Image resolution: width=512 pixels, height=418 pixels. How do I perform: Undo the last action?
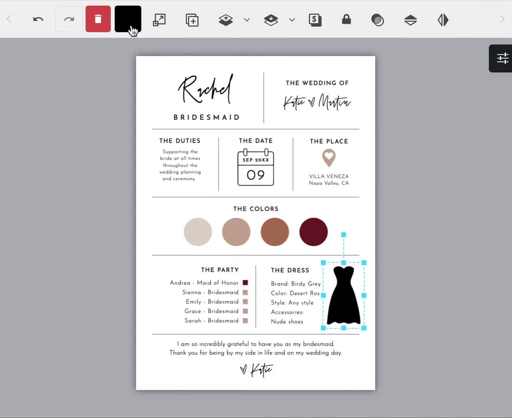click(38, 19)
